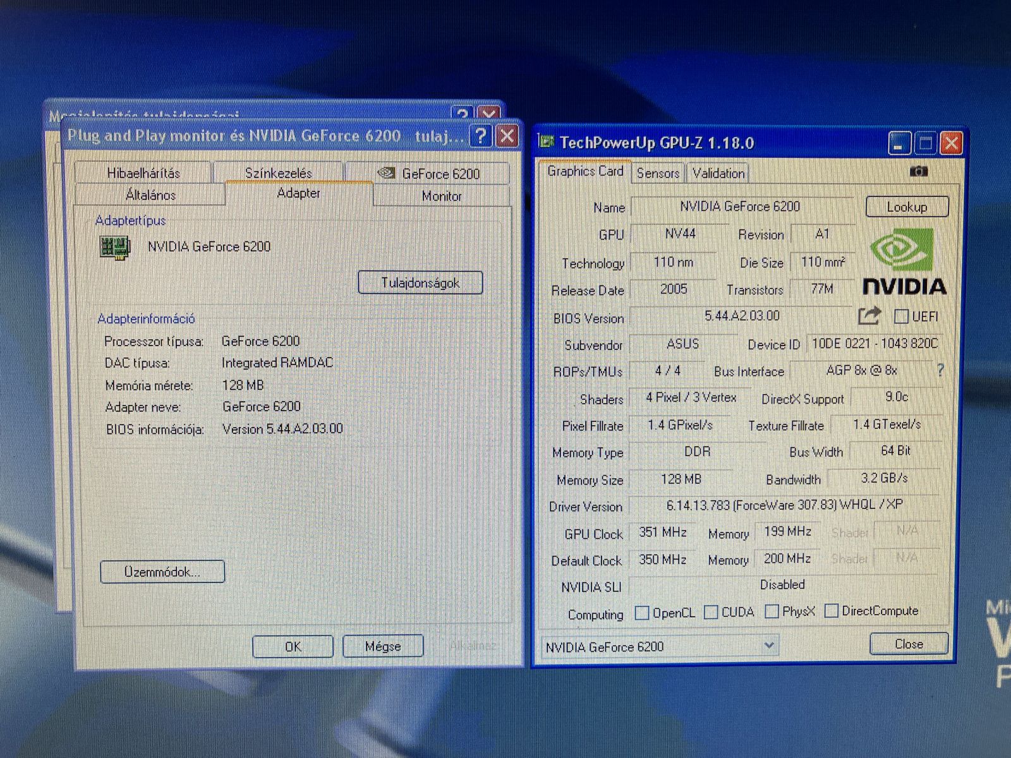Image resolution: width=1011 pixels, height=758 pixels.
Task: Toggle the PhysX checkbox
Action: [x=772, y=611]
